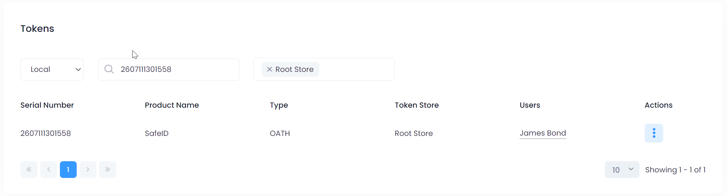Click the Type column header
This screenshot has height=196, width=728.
(279, 105)
